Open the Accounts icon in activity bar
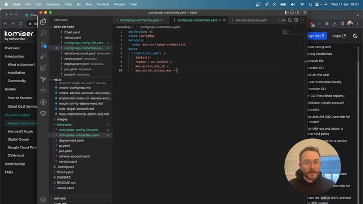This screenshot has width=363, height=204. pos(43,199)
